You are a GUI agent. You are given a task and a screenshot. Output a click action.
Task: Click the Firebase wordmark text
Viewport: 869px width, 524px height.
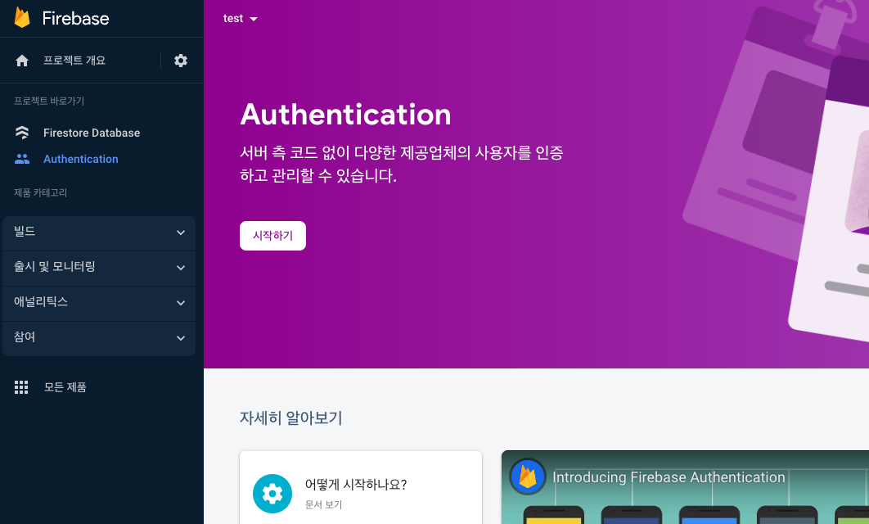pos(75,18)
